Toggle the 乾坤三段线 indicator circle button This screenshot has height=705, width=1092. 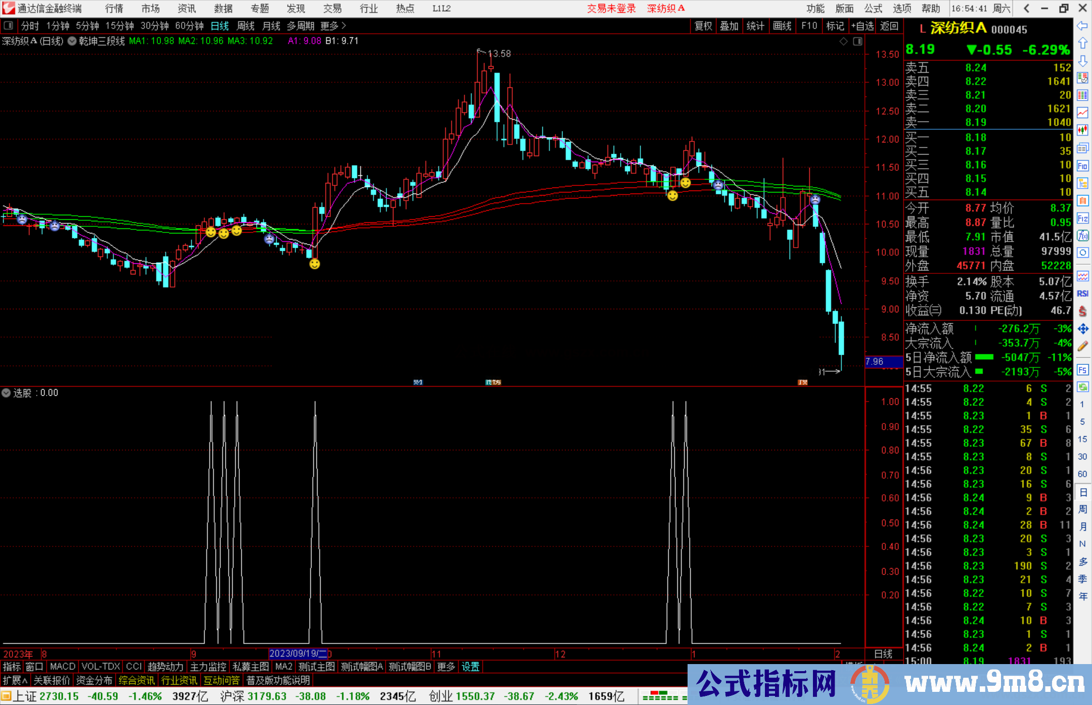(x=72, y=41)
